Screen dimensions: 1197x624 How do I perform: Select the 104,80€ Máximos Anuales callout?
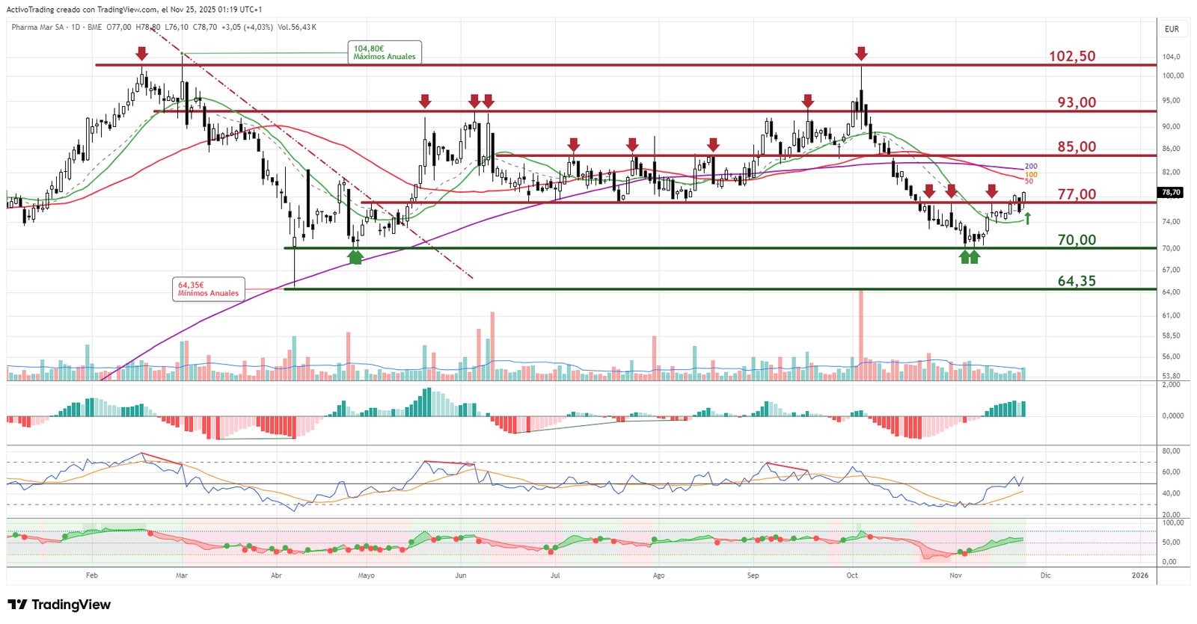pos(385,52)
